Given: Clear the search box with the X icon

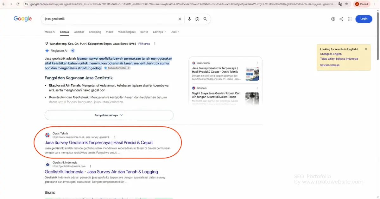Looking at the screenshot, I should 180,19.
